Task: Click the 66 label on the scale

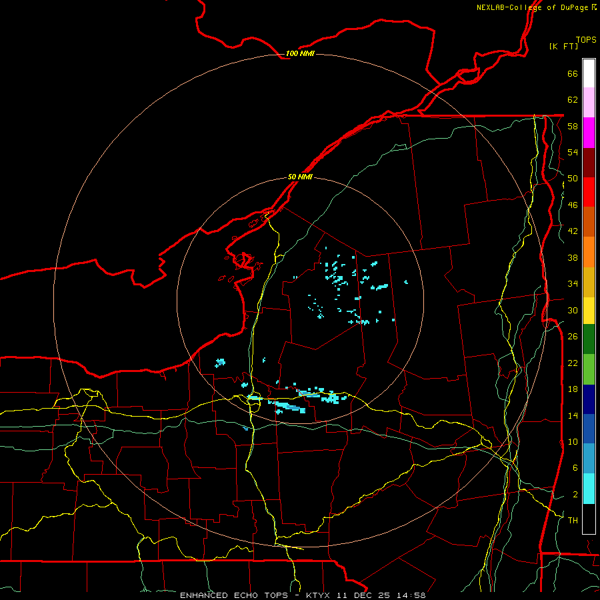Action: [573, 73]
